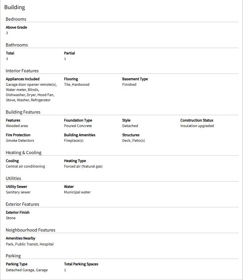Click the Structures Deck, Patio(s) value

133,141
